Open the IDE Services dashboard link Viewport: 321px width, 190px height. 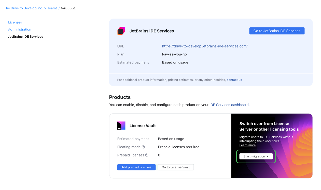pos(229,105)
